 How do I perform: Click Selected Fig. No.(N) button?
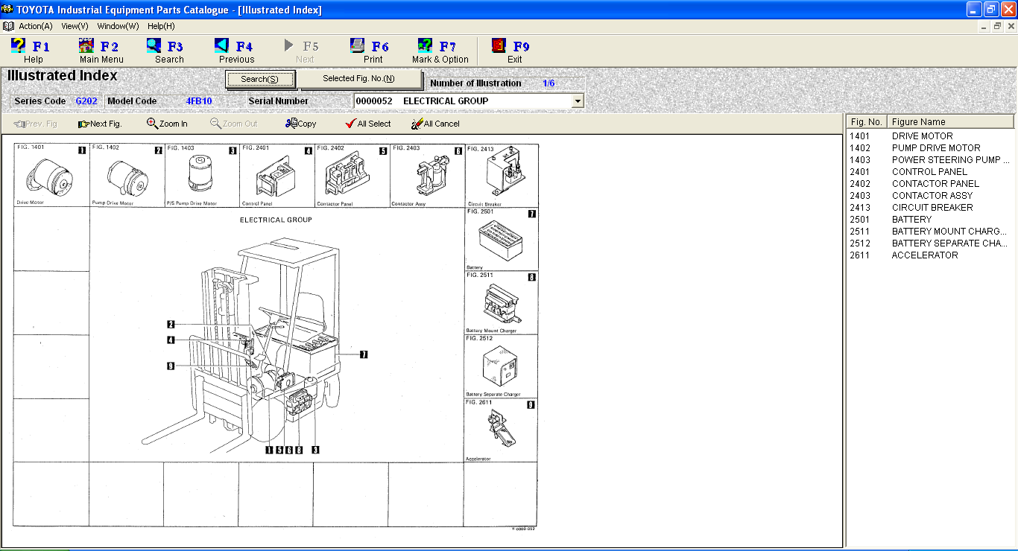[x=358, y=79]
